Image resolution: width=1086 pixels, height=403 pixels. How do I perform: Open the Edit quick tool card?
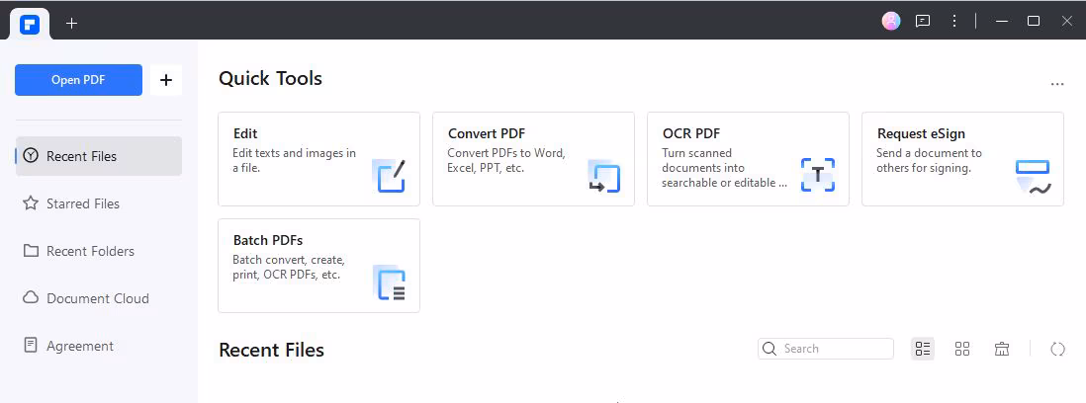click(x=318, y=159)
